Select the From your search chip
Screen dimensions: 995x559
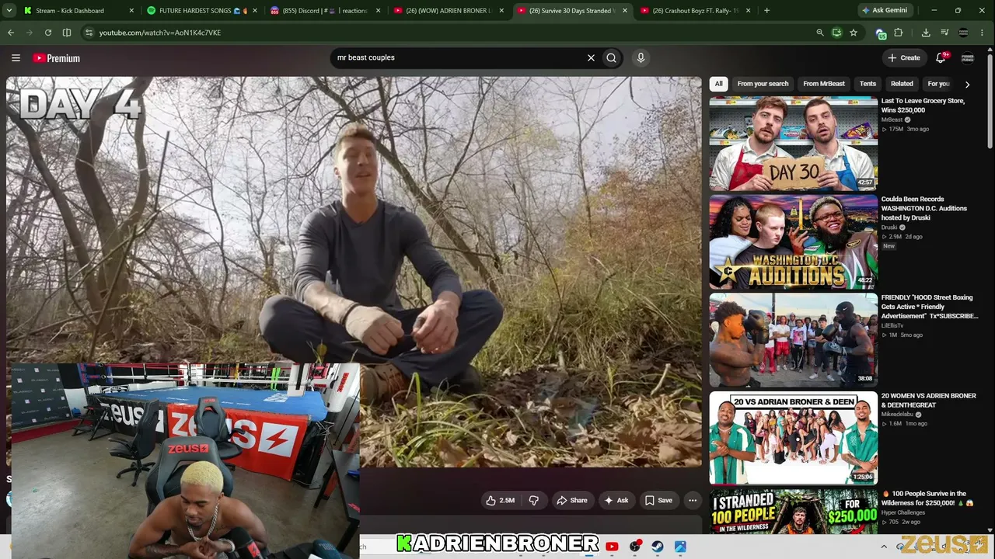coord(763,84)
